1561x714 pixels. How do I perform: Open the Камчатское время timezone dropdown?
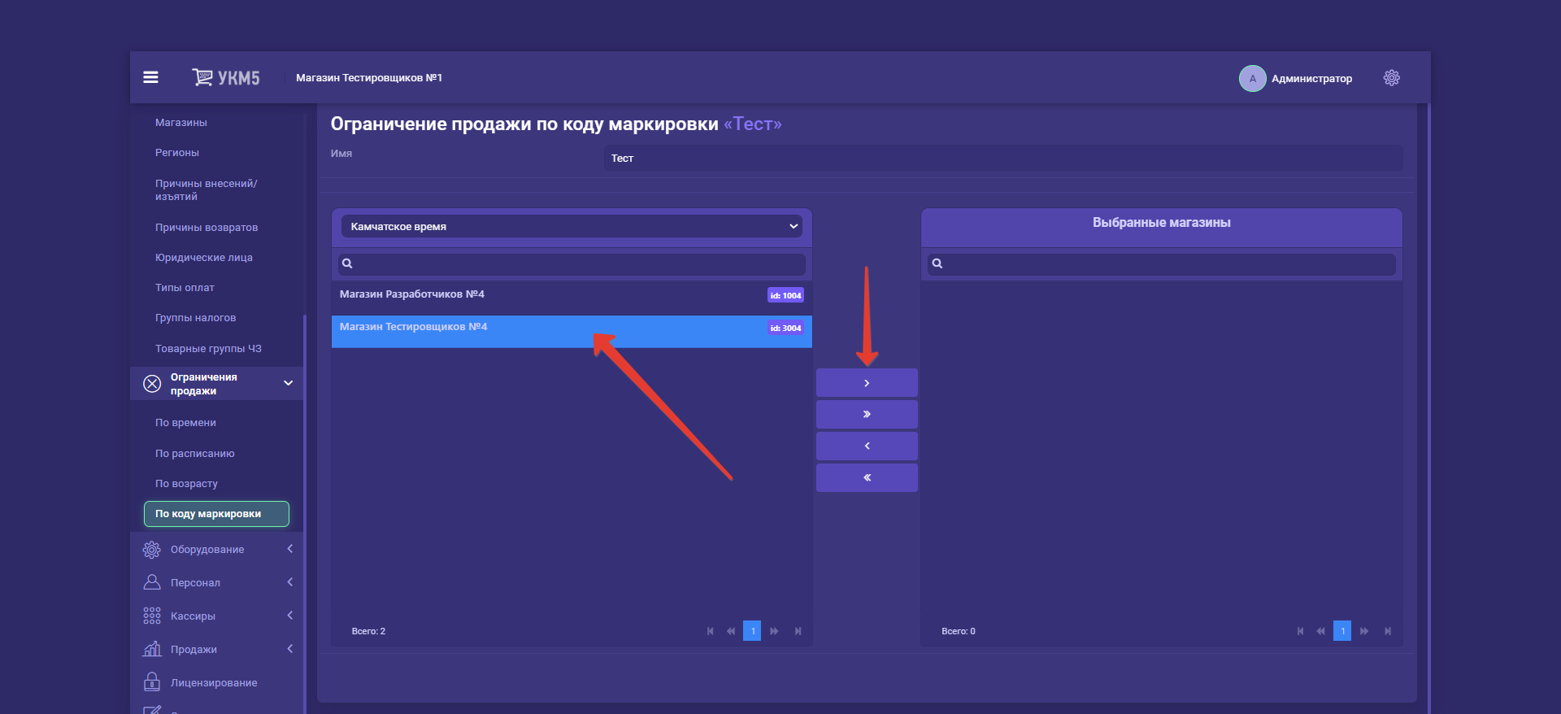tap(572, 226)
